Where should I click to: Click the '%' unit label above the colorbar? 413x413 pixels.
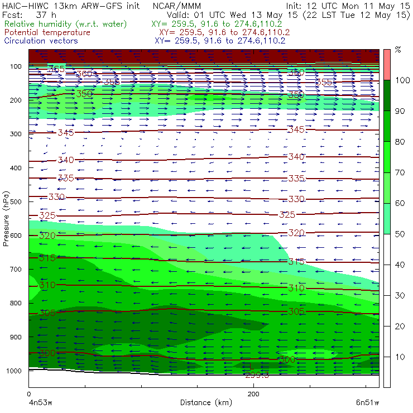click(398, 50)
